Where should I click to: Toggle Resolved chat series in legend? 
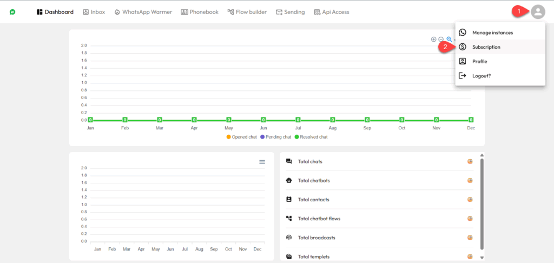point(311,137)
